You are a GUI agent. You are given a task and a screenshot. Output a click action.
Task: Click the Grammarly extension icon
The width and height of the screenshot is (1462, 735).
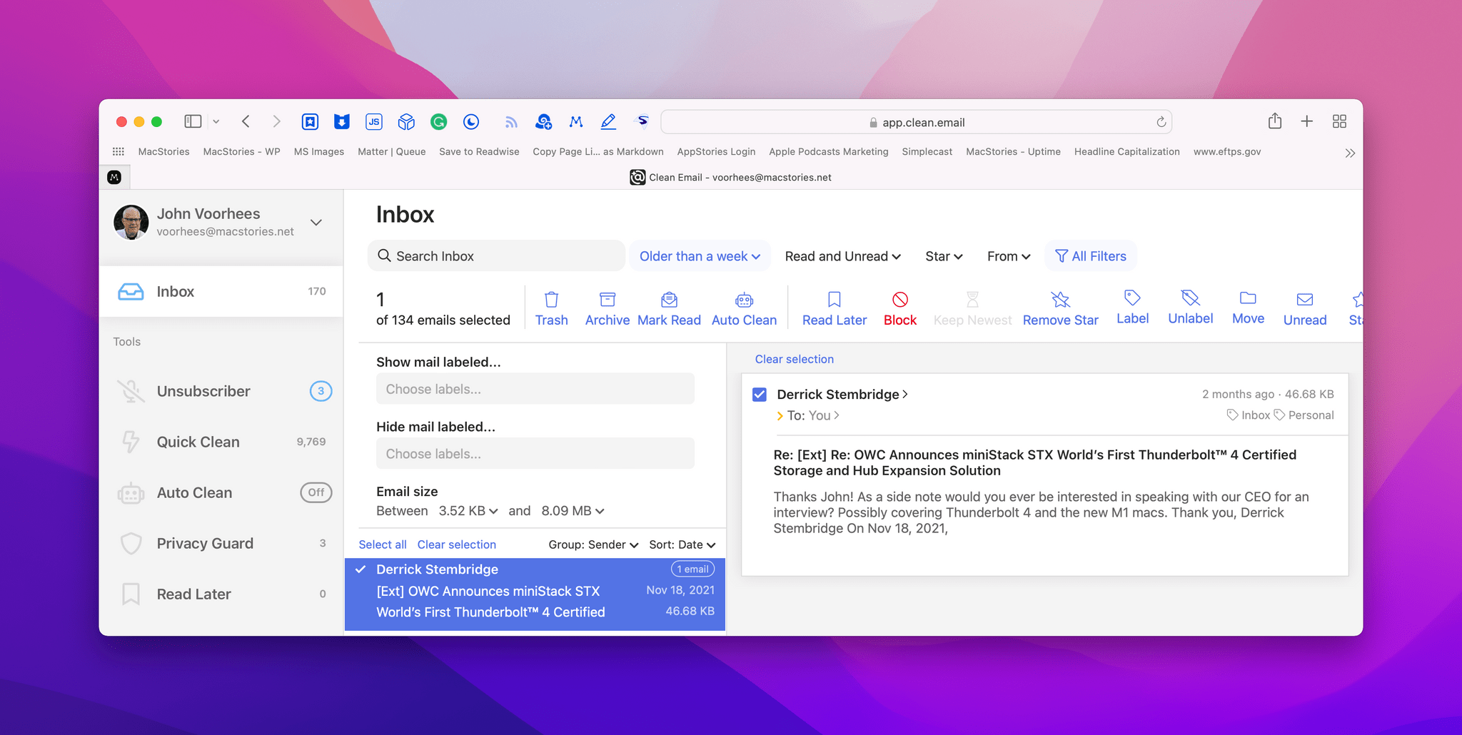tap(438, 122)
